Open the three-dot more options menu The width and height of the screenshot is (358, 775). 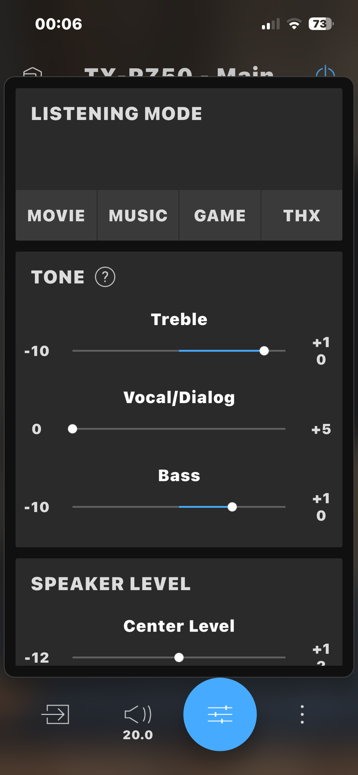point(302,714)
